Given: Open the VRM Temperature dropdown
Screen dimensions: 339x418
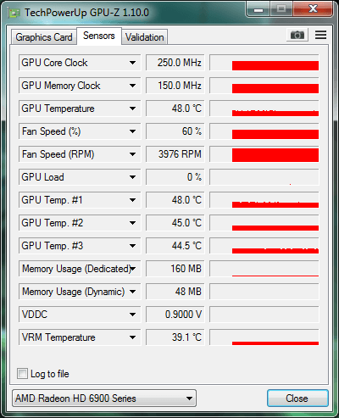Looking at the screenshot, I should click(132, 337).
